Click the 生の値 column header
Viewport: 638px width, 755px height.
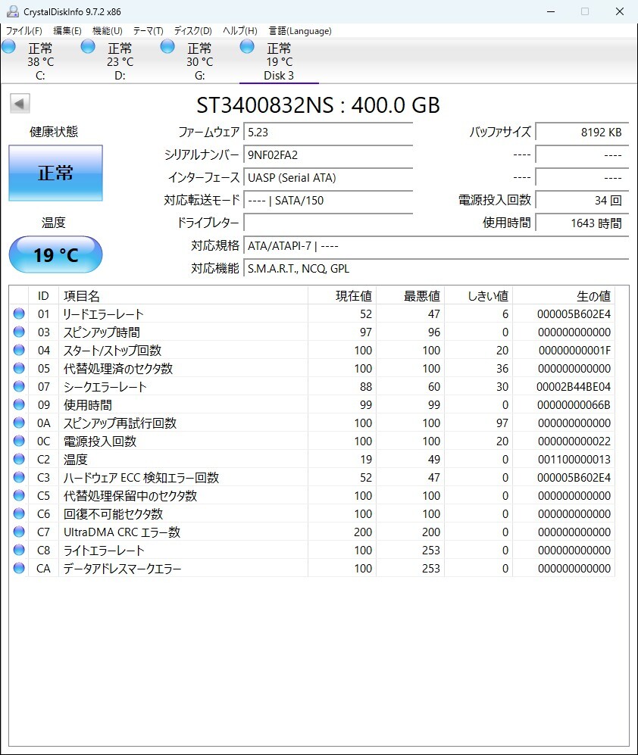click(x=564, y=295)
